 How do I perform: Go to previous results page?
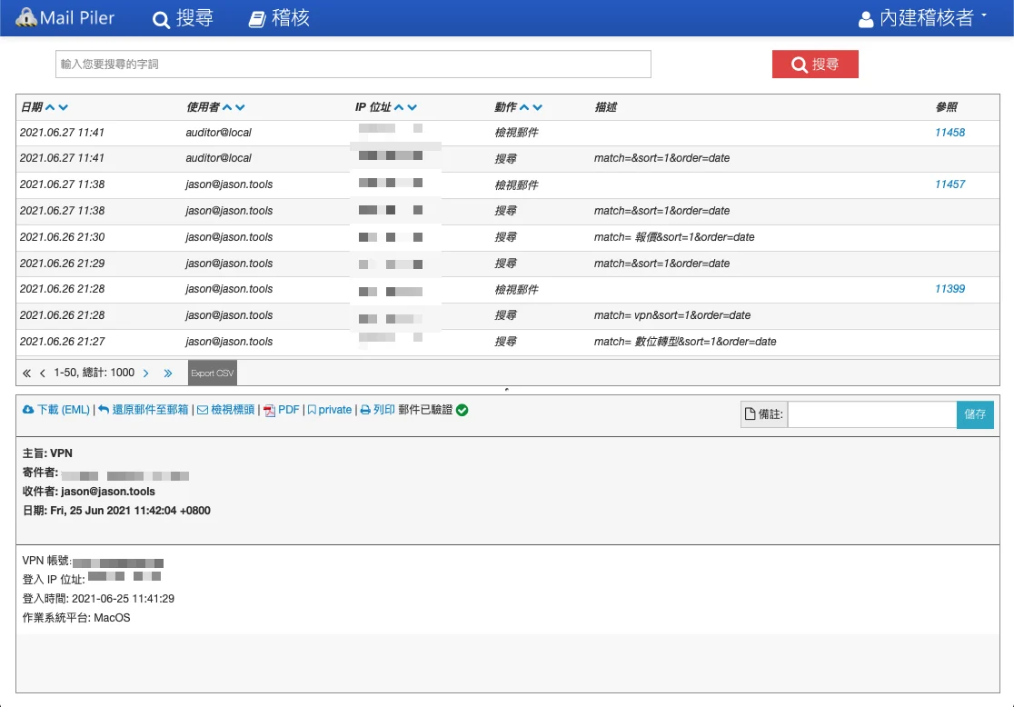click(x=43, y=373)
